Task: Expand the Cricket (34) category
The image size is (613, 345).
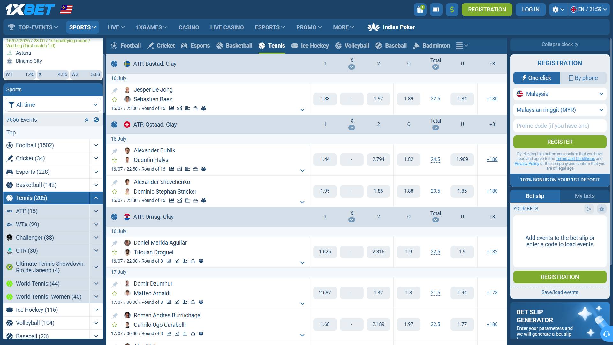Action: (x=96, y=158)
